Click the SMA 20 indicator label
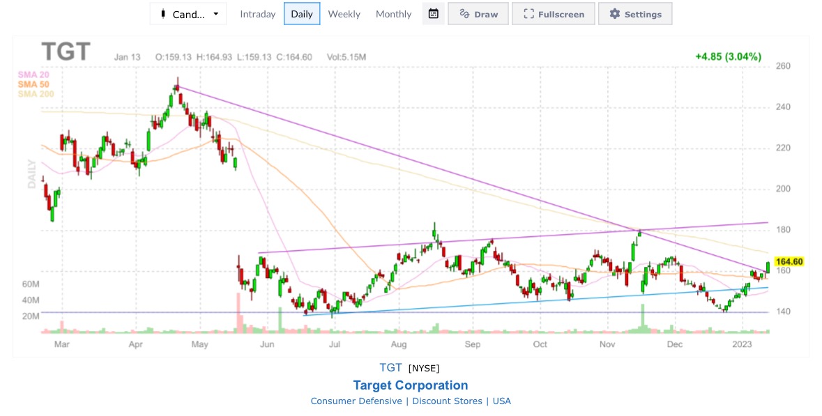822x416 pixels. tap(33, 75)
